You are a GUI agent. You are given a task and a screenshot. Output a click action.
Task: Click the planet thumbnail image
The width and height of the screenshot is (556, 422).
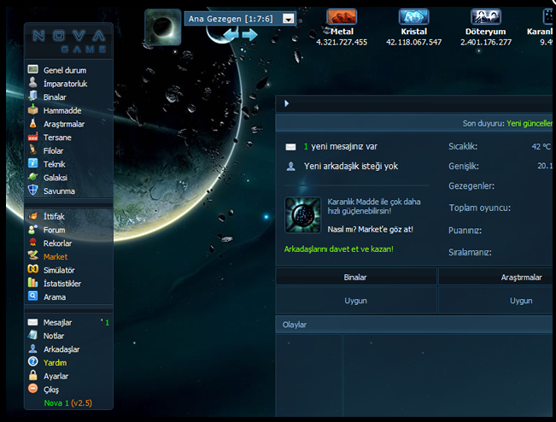click(x=163, y=27)
